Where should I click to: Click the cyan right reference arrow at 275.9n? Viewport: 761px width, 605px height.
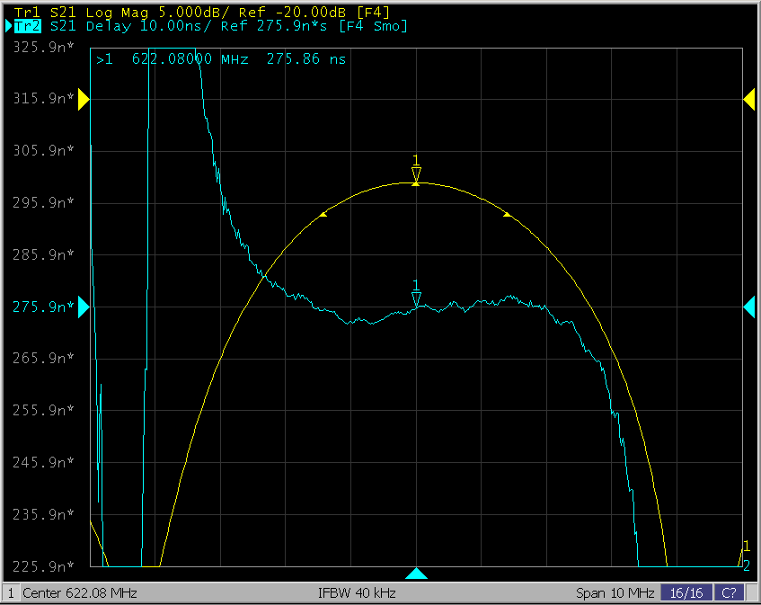click(748, 307)
